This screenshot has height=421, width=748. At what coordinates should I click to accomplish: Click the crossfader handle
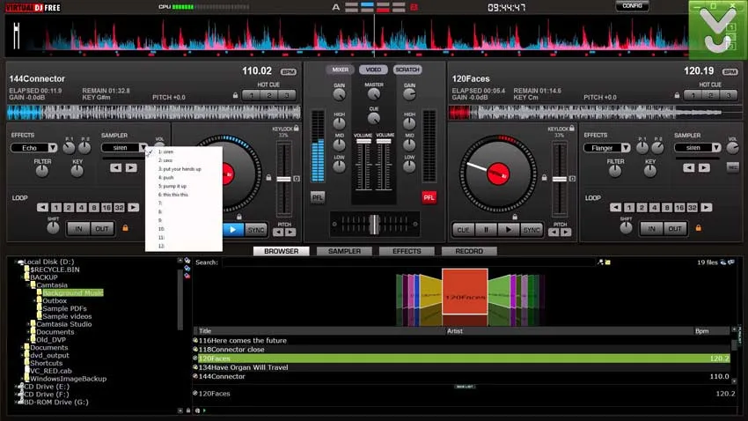click(x=375, y=225)
